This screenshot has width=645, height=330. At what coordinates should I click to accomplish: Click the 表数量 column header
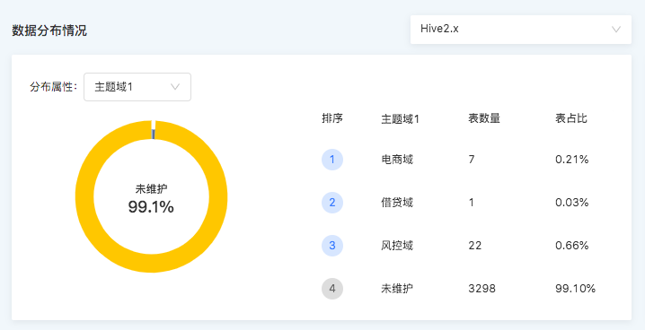[484, 118]
